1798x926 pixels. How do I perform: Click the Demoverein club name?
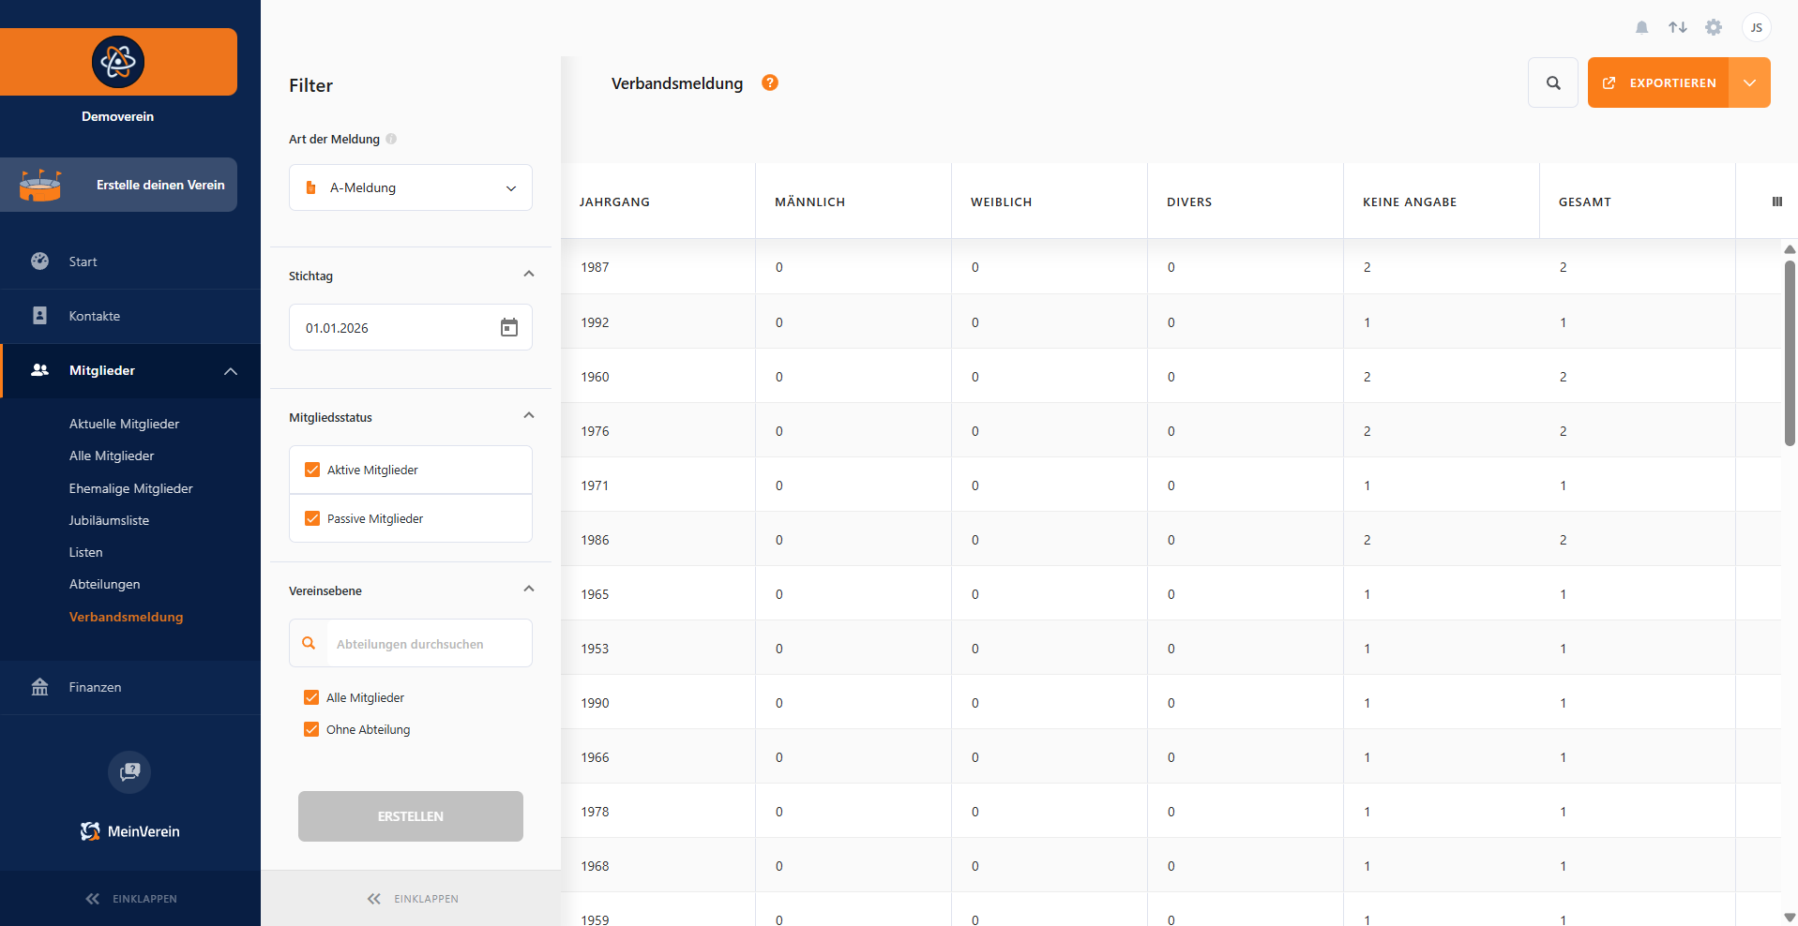pyautogui.click(x=117, y=116)
